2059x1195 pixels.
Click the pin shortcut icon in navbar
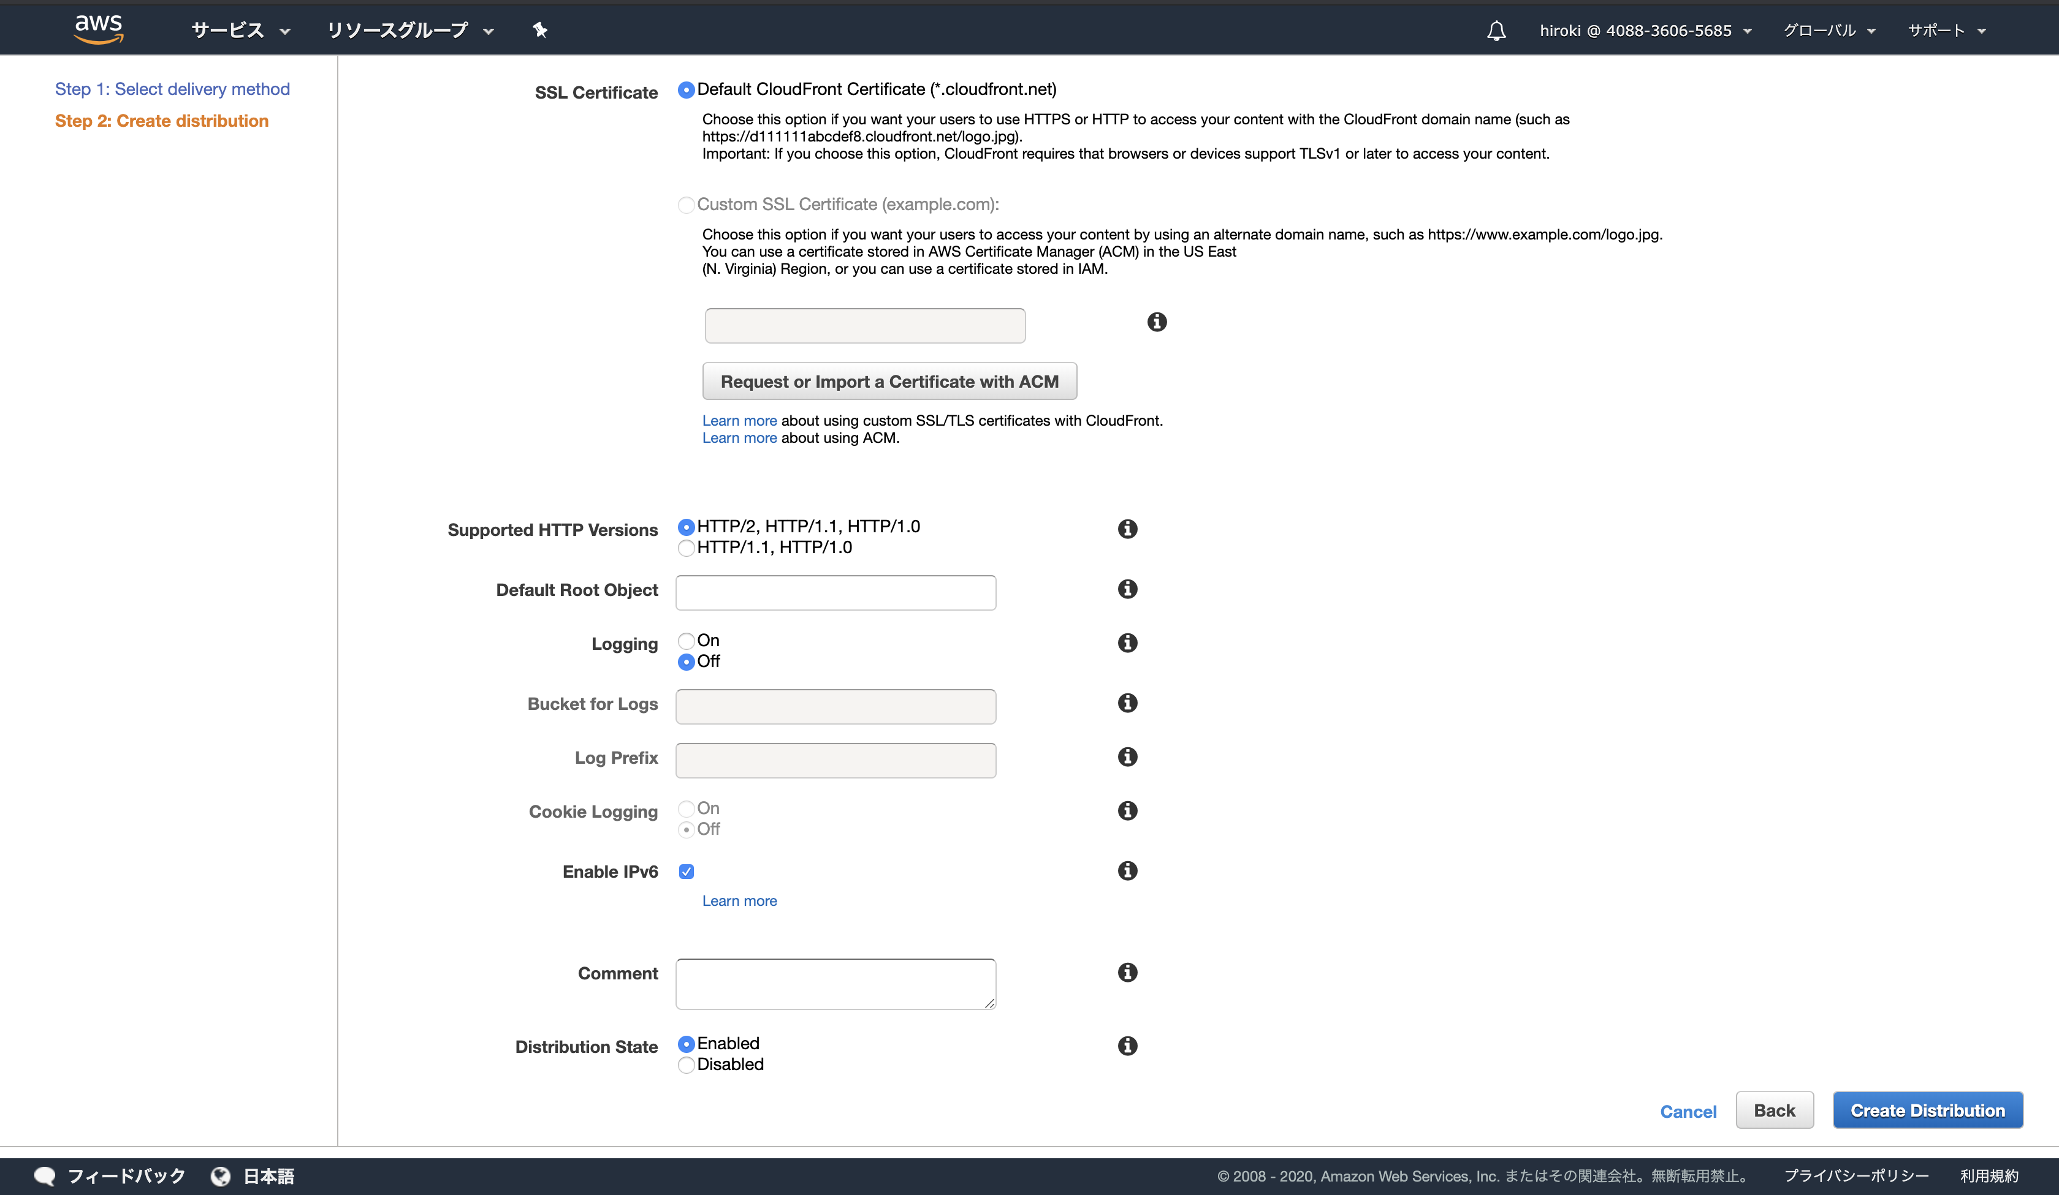(x=539, y=30)
